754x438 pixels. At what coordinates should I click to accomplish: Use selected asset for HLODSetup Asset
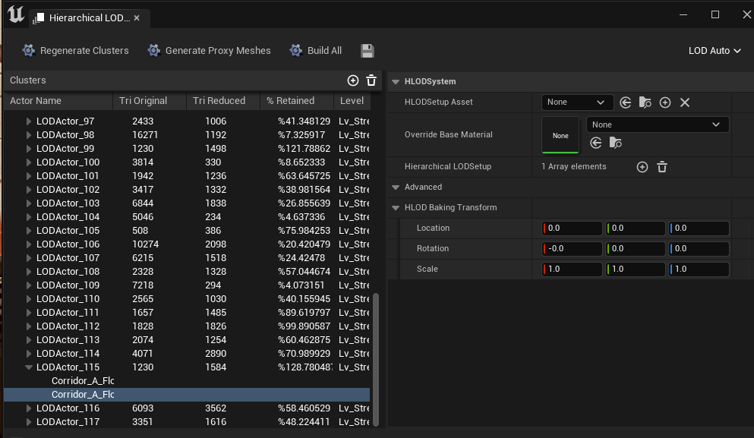pos(625,102)
